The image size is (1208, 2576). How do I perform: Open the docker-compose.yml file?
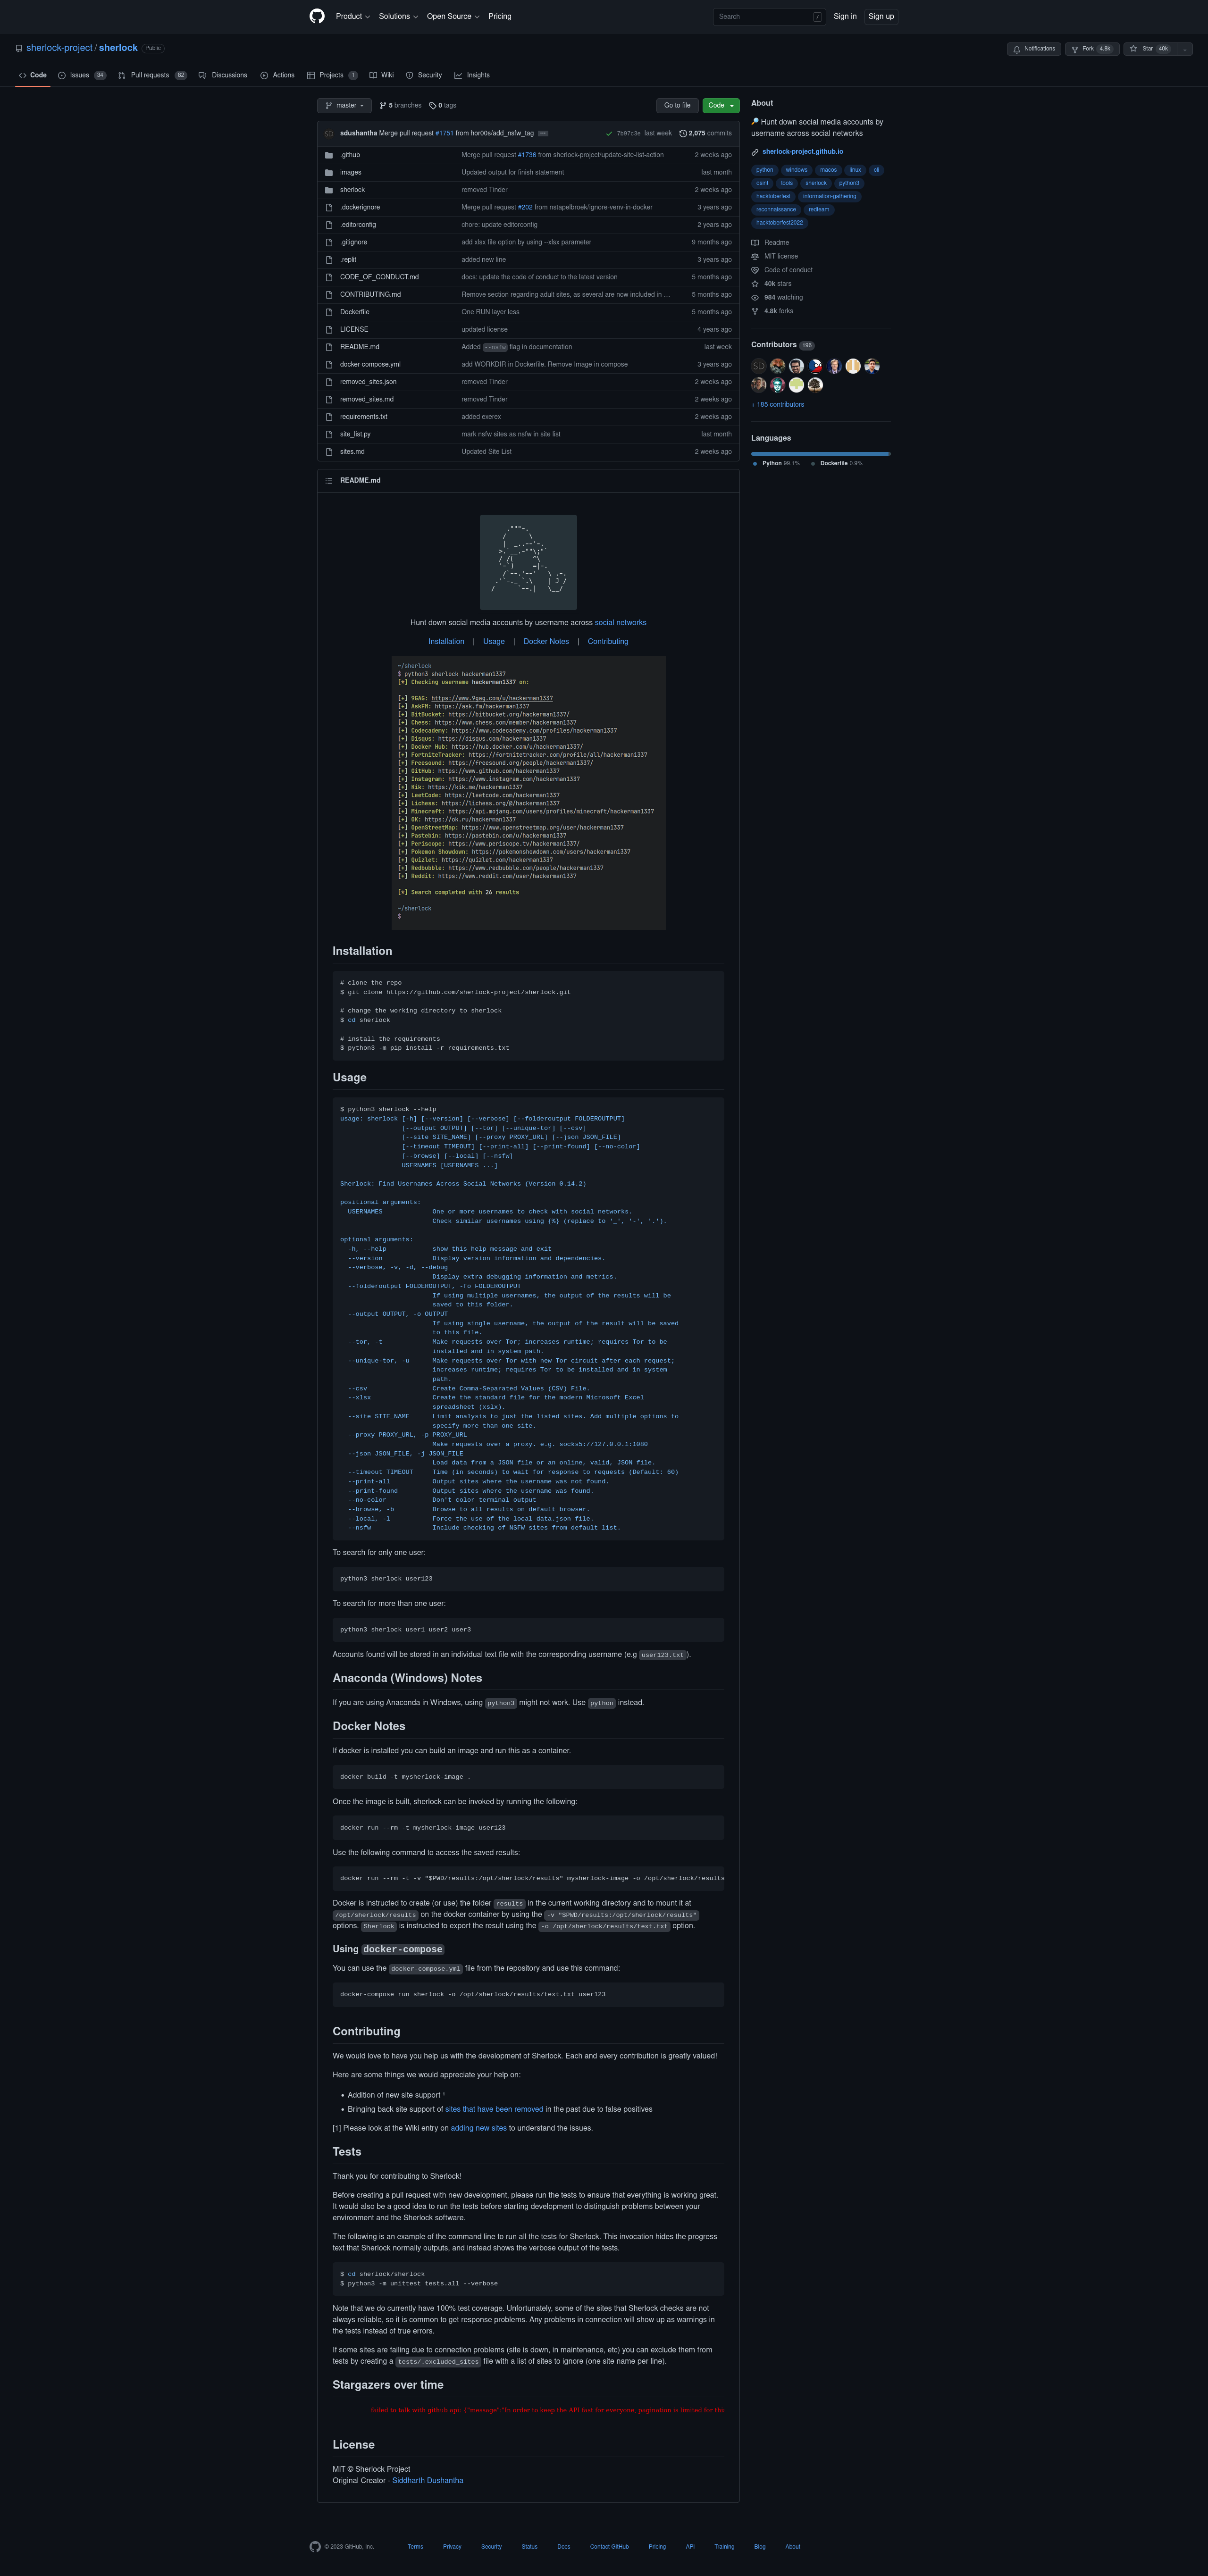[370, 364]
